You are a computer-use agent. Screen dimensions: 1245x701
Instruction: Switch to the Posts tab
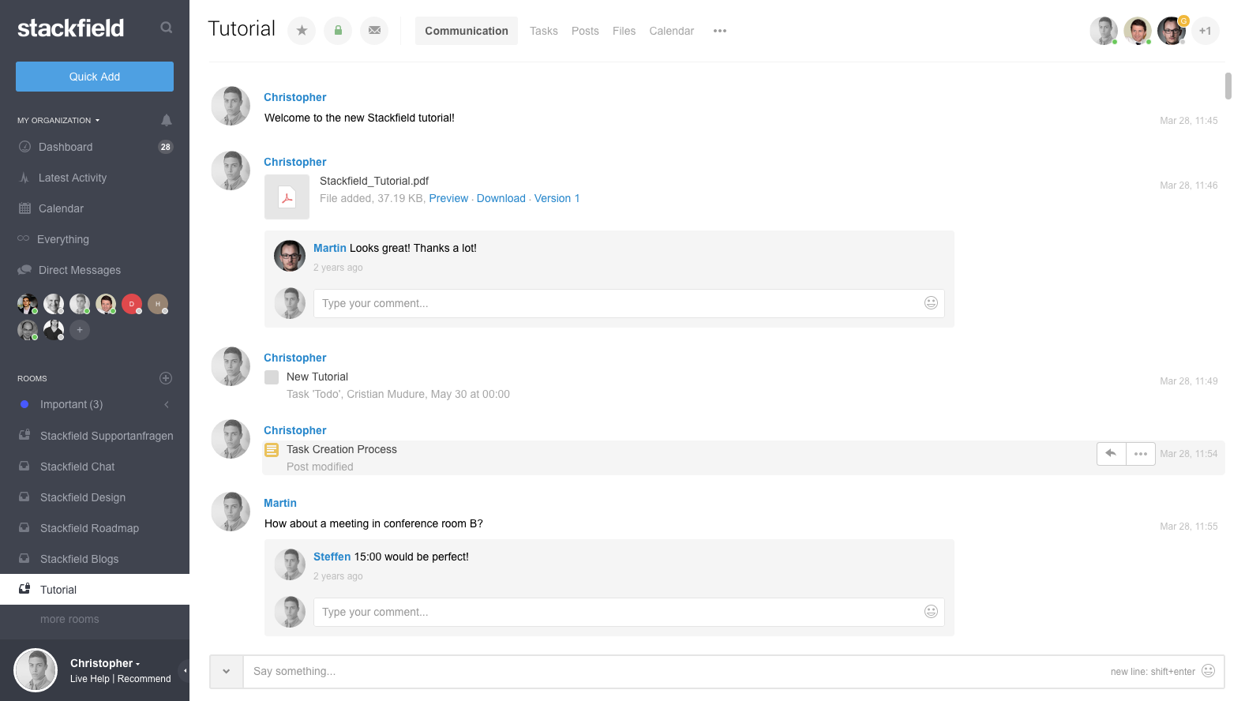(585, 31)
